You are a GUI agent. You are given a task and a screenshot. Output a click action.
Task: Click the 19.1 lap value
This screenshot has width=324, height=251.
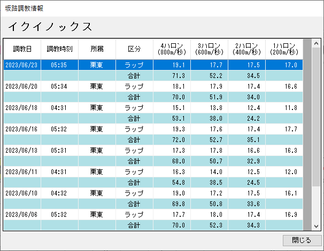point(172,65)
